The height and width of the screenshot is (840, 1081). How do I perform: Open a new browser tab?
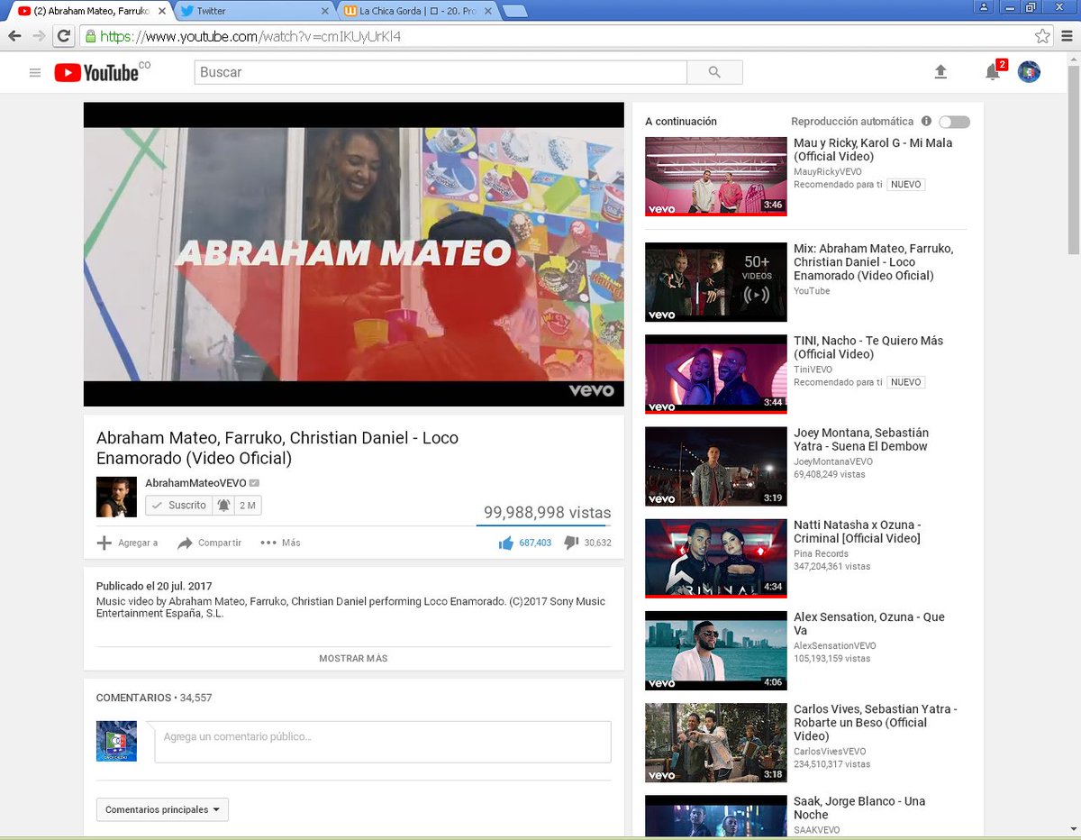[515, 11]
